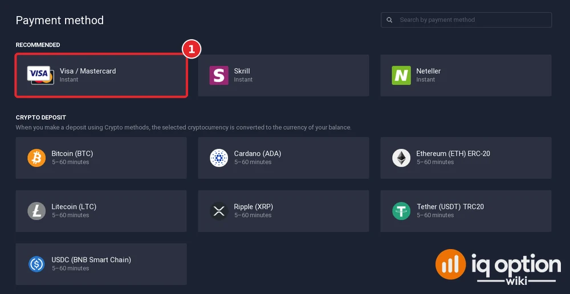The width and height of the screenshot is (570, 294).
Task: Click the Ethereum diamond icon
Action: (401, 158)
